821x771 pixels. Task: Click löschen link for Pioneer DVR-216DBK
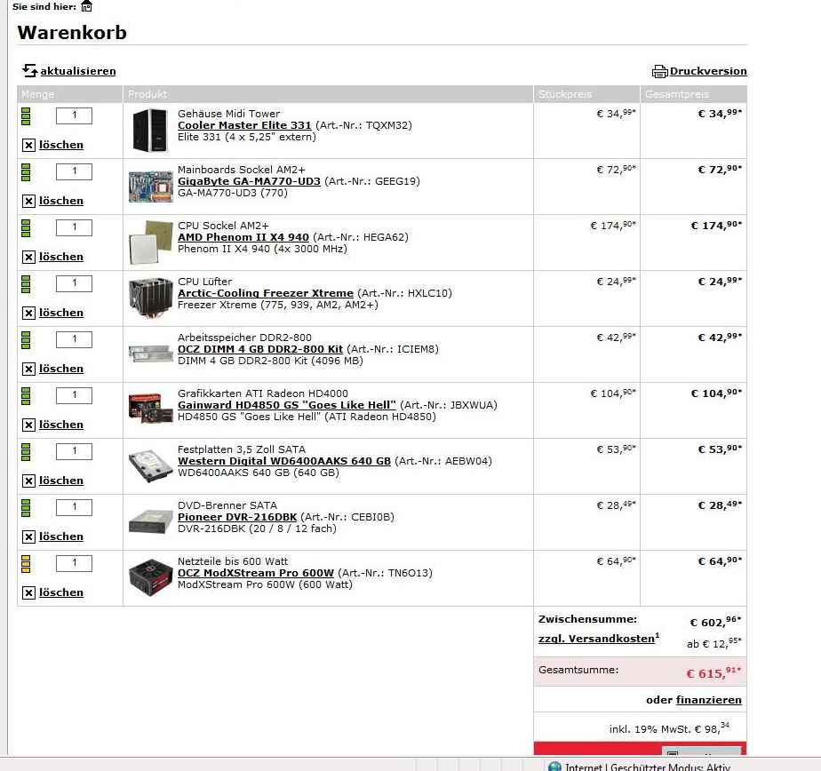click(60, 537)
